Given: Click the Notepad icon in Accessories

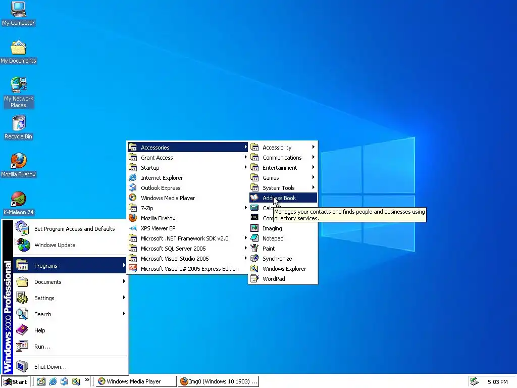Looking at the screenshot, I should (x=254, y=238).
